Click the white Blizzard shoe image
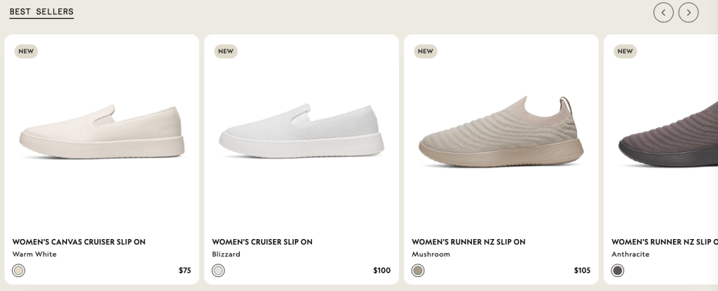718x291 pixels. (x=302, y=132)
